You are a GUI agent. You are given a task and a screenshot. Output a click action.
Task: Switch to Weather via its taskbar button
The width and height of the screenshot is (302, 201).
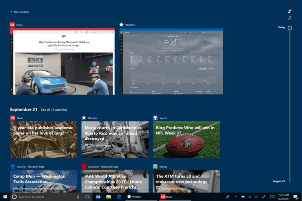pyautogui.click(x=142, y=197)
